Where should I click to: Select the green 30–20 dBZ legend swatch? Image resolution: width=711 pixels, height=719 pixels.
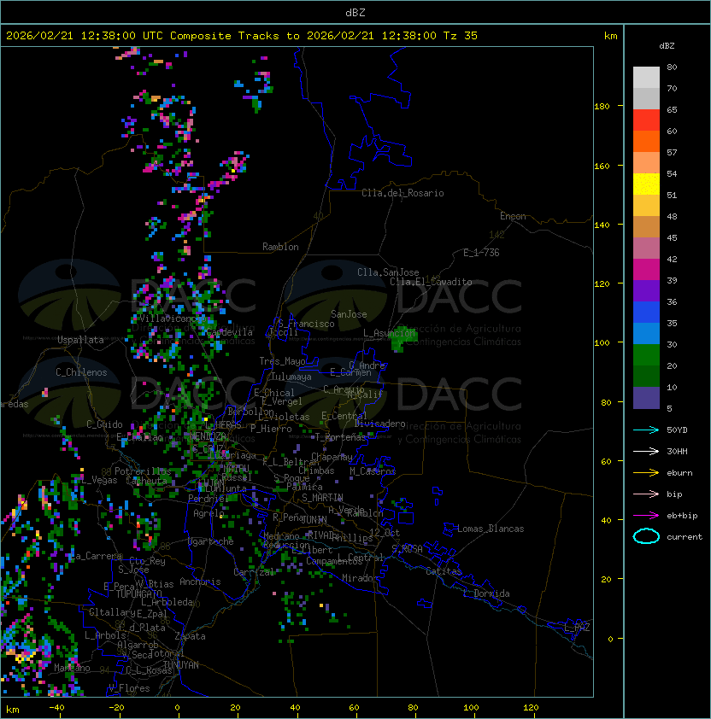coord(646,355)
